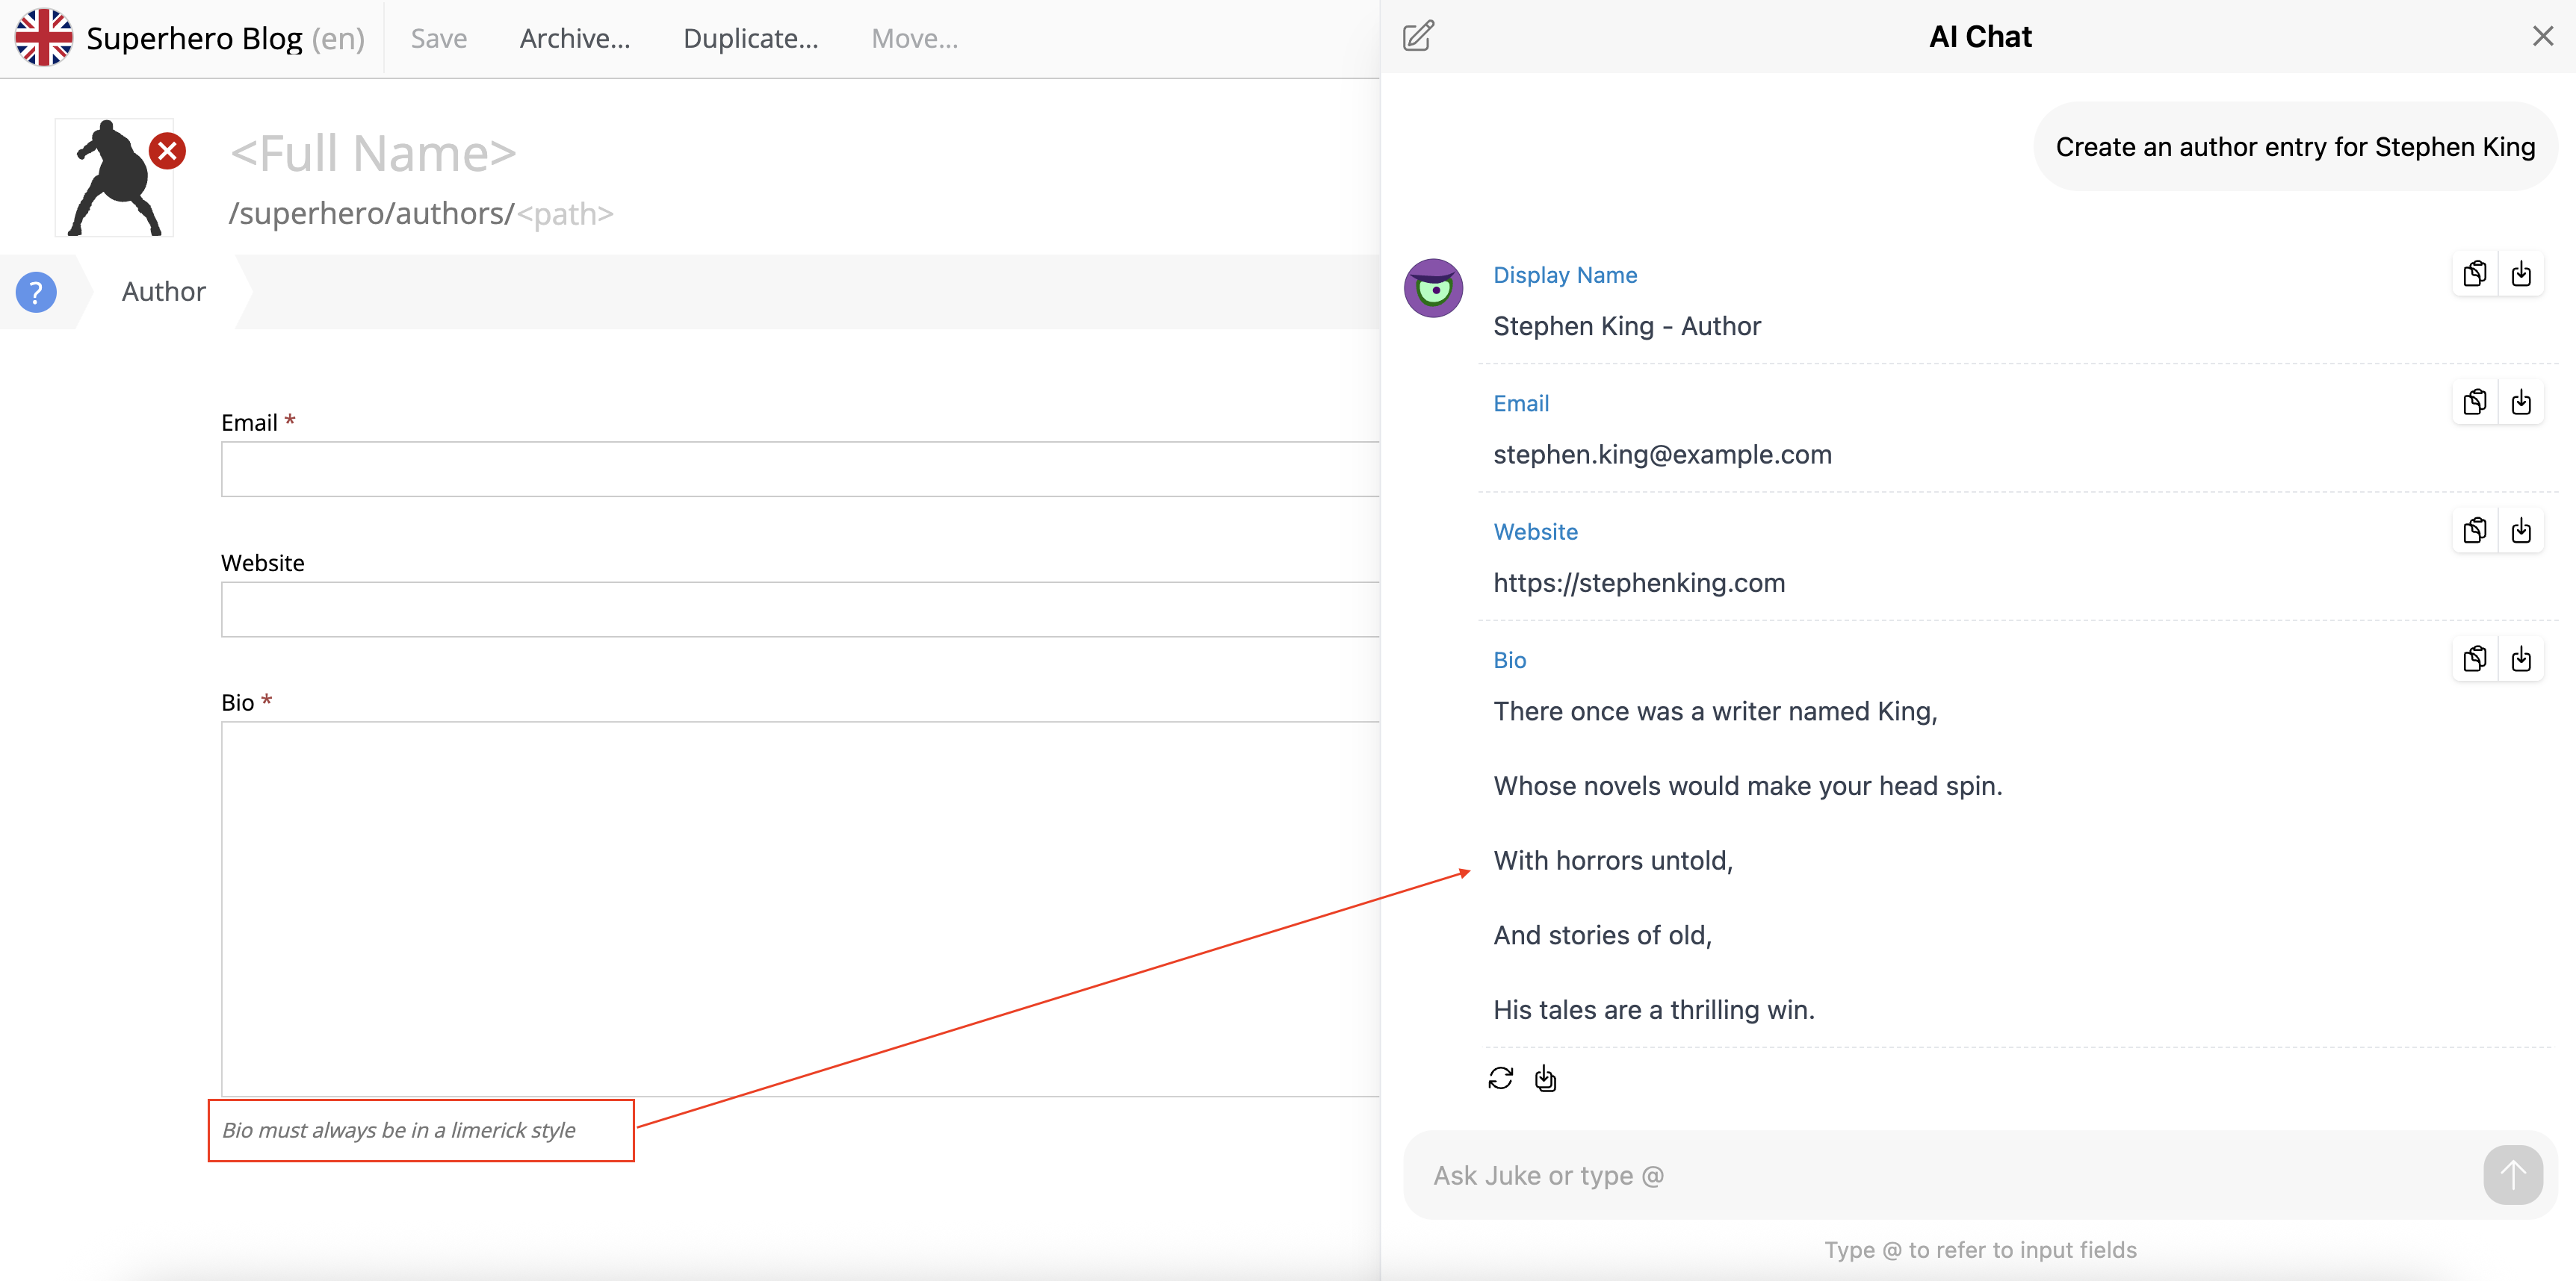Click 'Stephen King - Author' text

point(1627,325)
